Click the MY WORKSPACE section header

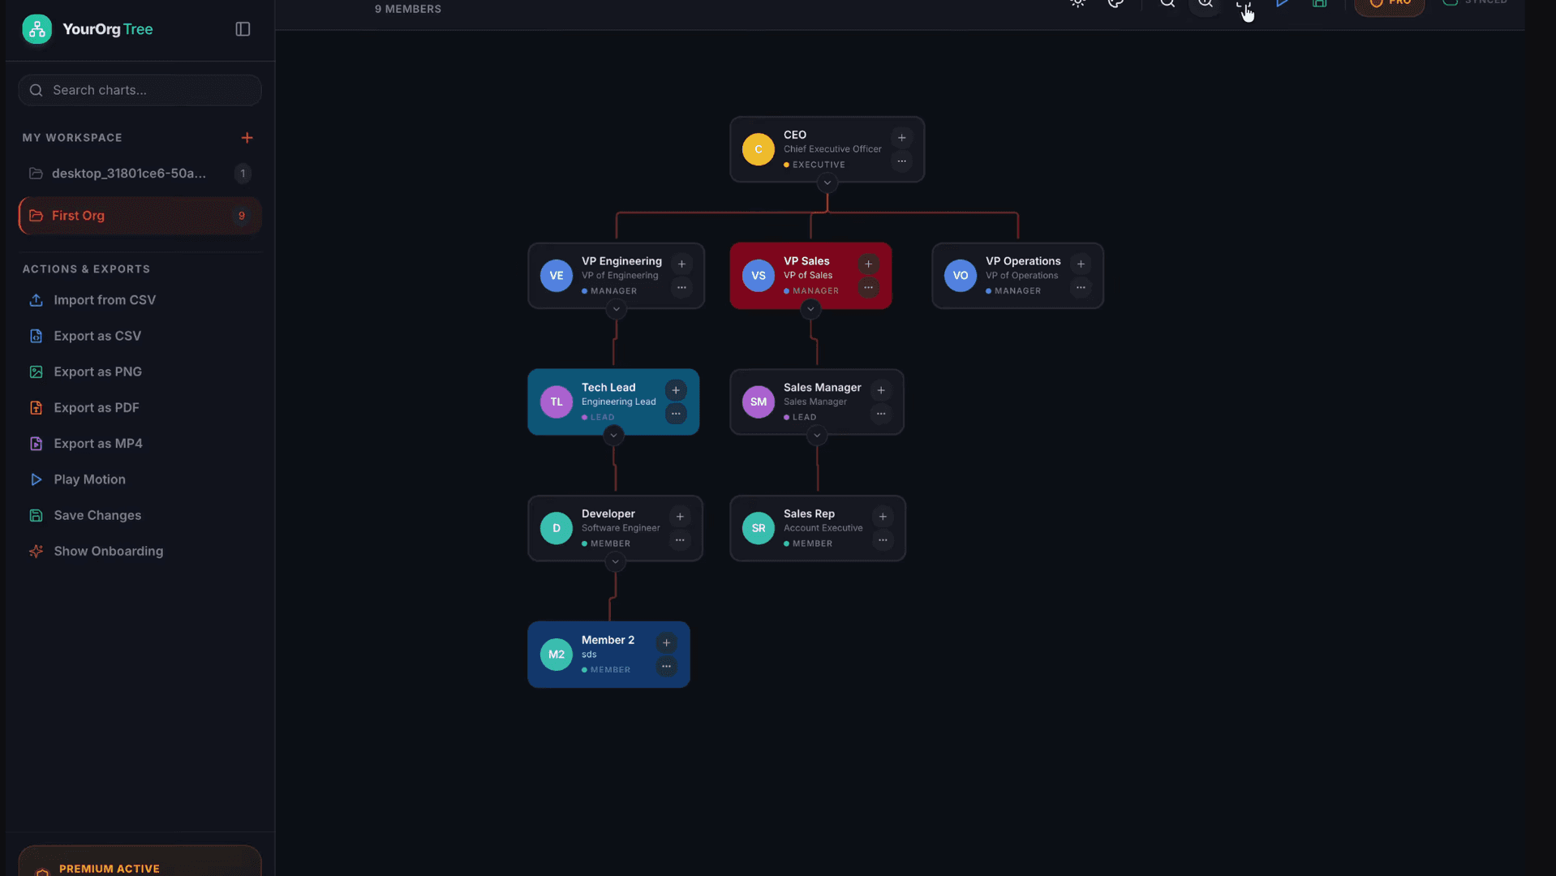pyautogui.click(x=72, y=138)
